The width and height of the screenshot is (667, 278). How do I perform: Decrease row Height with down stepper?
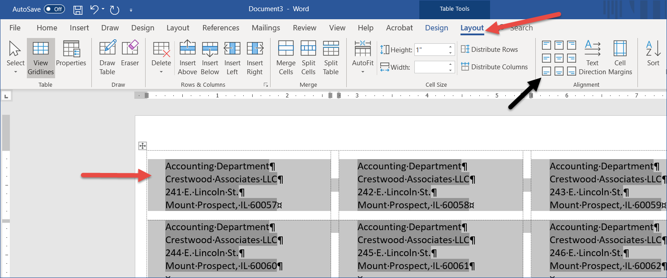tap(451, 53)
